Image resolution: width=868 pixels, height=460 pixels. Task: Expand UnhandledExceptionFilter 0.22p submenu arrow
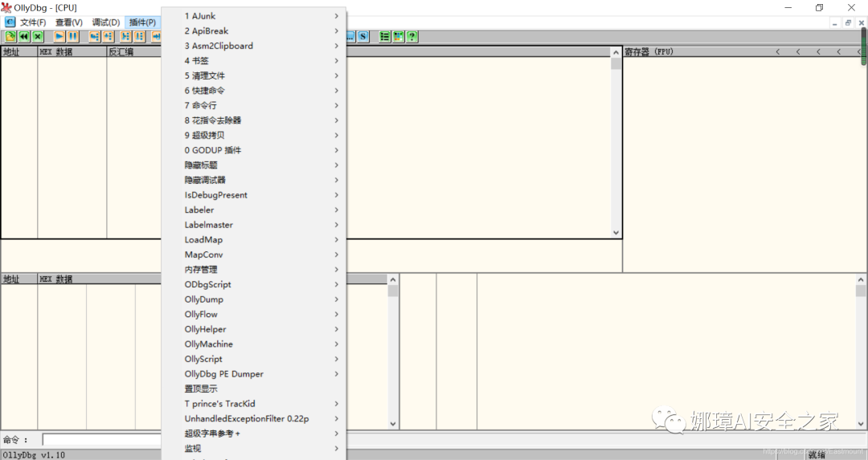pyautogui.click(x=337, y=418)
